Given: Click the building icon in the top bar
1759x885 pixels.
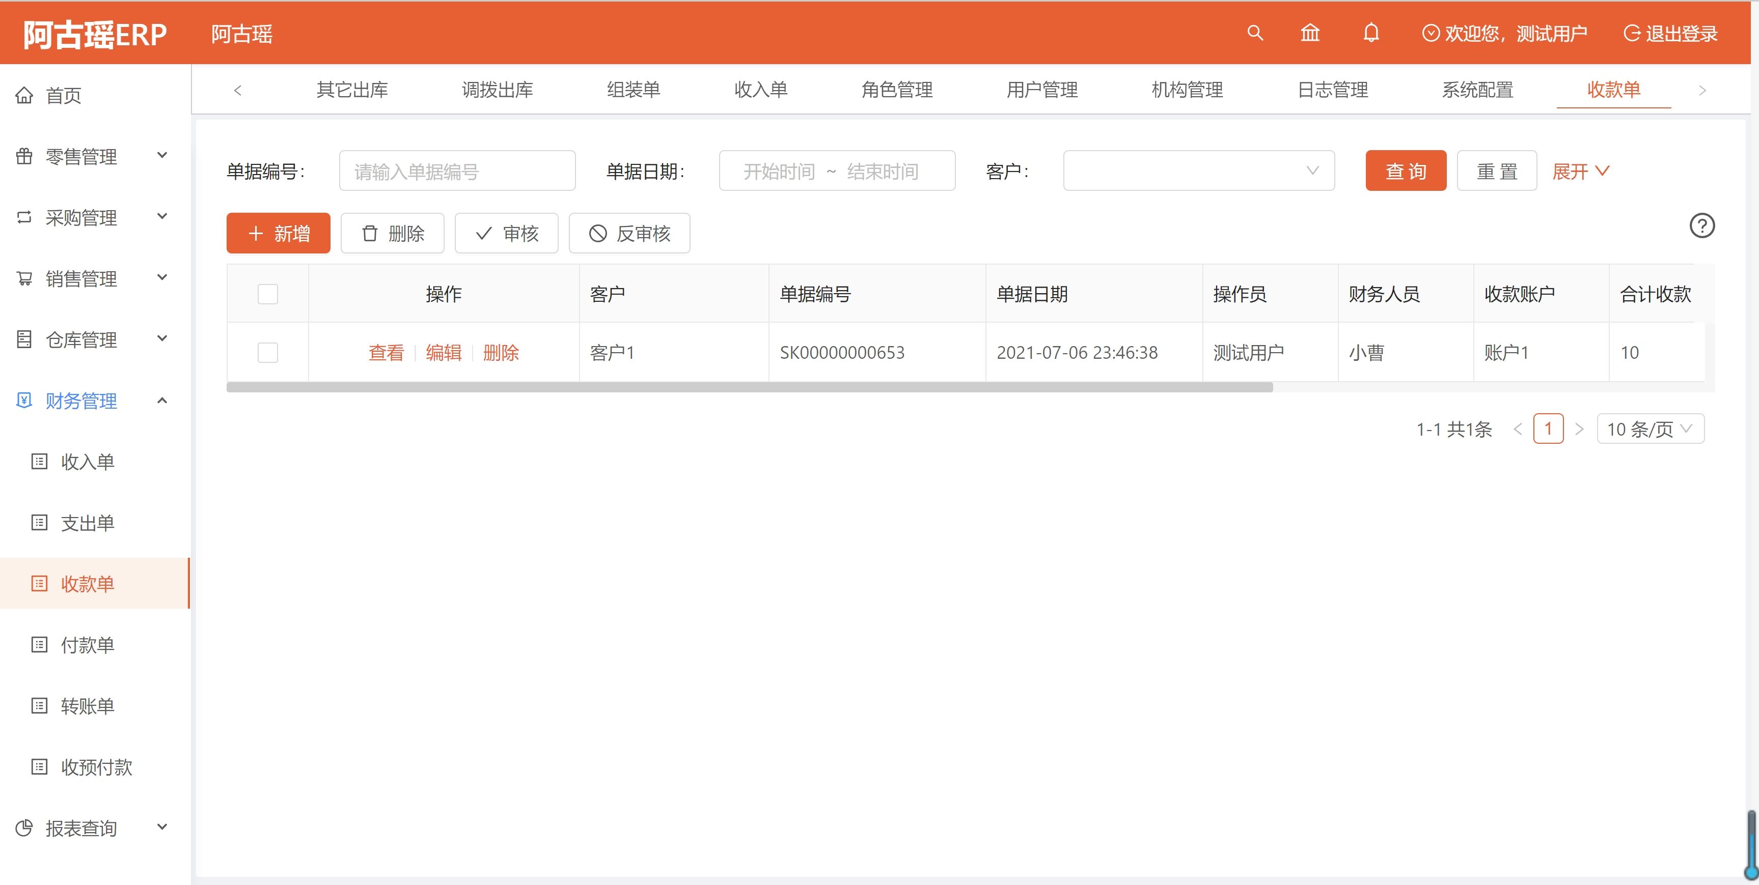Looking at the screenshot, I should [1310, 33].
